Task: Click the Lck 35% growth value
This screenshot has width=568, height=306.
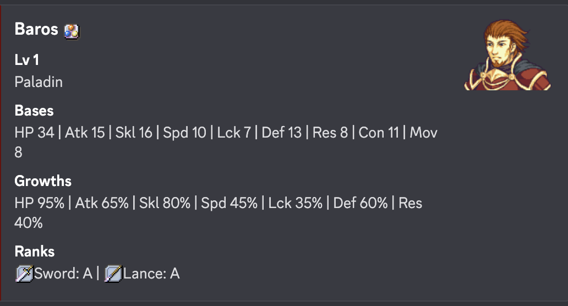Action: (296, 203)
